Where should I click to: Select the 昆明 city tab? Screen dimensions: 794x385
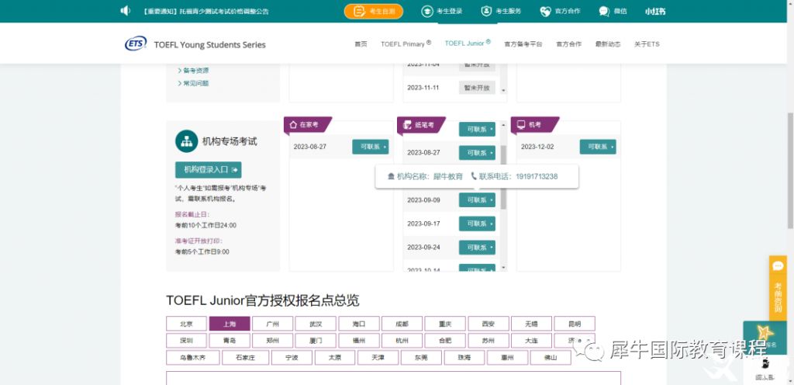[x=575, y=324]
